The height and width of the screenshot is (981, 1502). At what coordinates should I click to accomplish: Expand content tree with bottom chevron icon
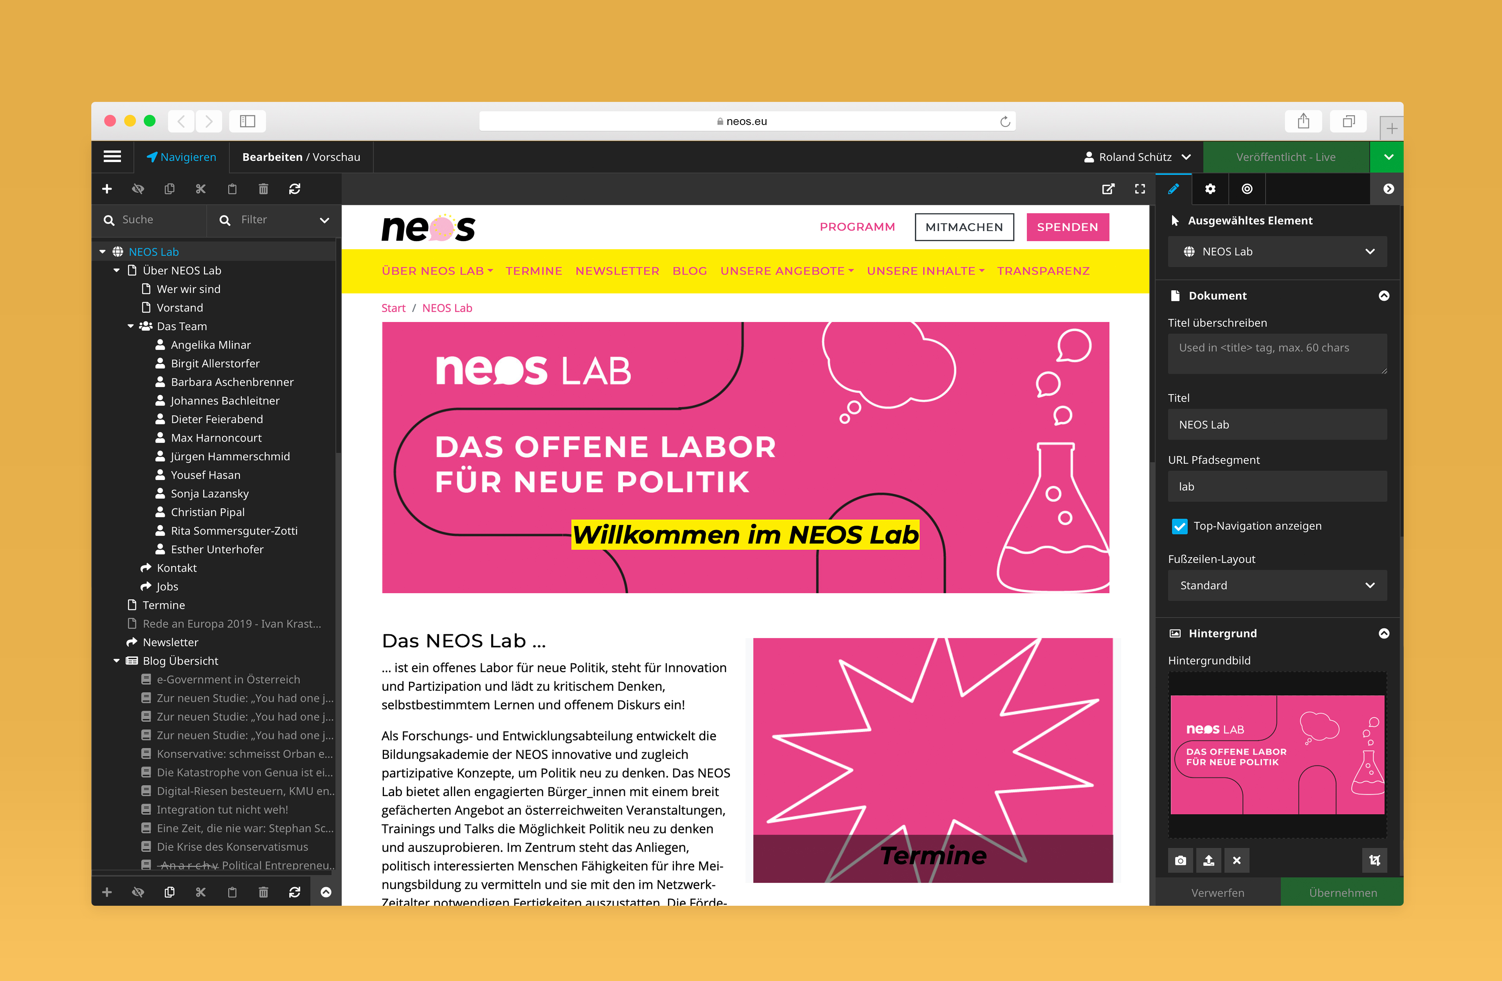(x=326, y=892)
